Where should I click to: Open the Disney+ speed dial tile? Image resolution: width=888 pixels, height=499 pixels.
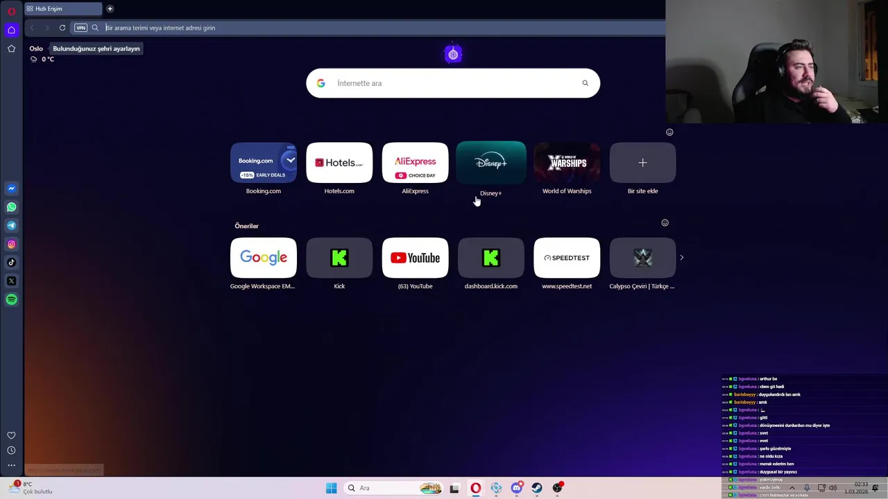491,163
